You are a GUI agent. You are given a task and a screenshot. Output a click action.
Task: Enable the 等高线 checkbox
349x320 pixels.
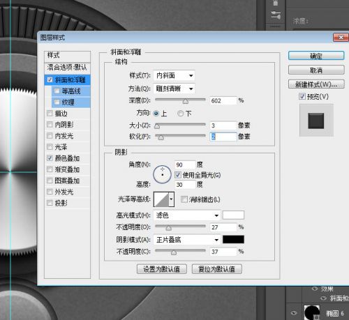click(57, 91)
